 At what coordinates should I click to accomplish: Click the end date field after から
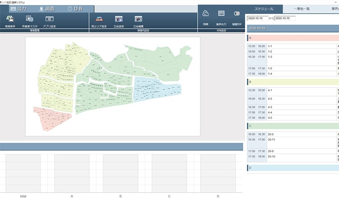[x=285, y=18]
